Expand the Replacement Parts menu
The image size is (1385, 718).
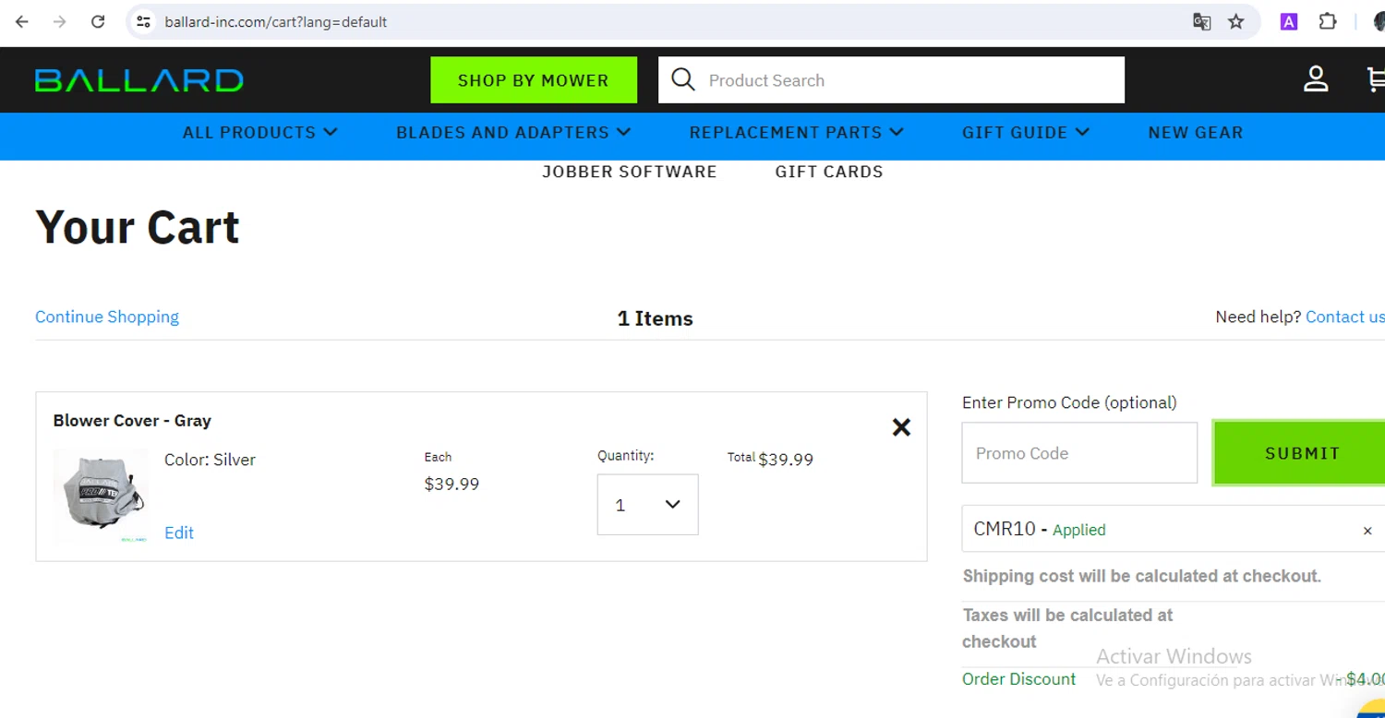(796, 133)
